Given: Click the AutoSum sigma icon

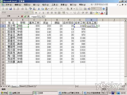Looking at the screenshot, I should point(71,9).
